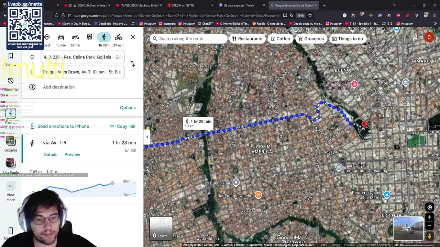Open a new browser tab

pyautogui.click(x=324, y=5)
